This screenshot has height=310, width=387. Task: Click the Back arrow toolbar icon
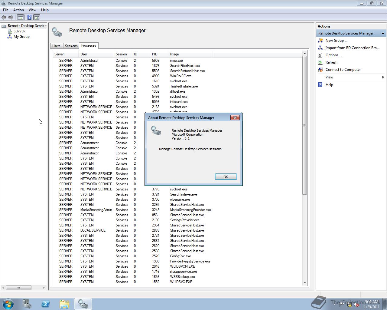pyautogui.click(x=4, y=17)
